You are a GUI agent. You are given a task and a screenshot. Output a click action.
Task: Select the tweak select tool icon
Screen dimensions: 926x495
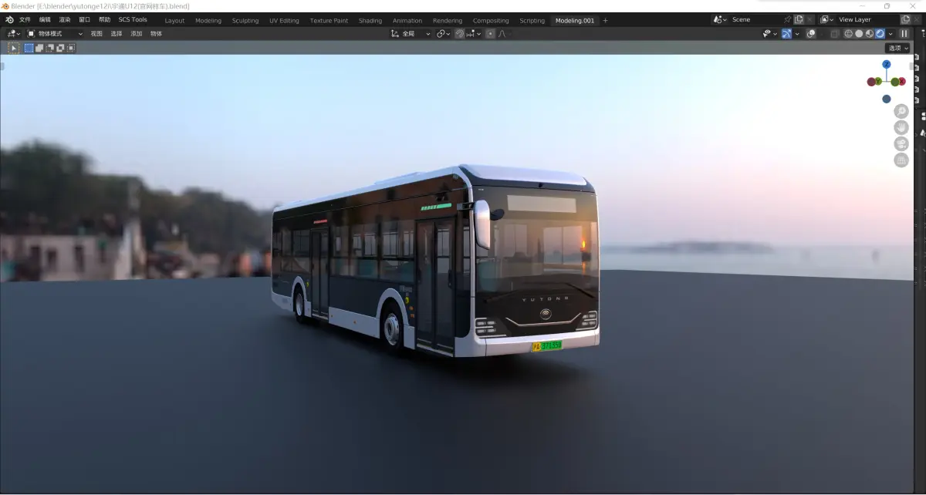pos(13,48)
